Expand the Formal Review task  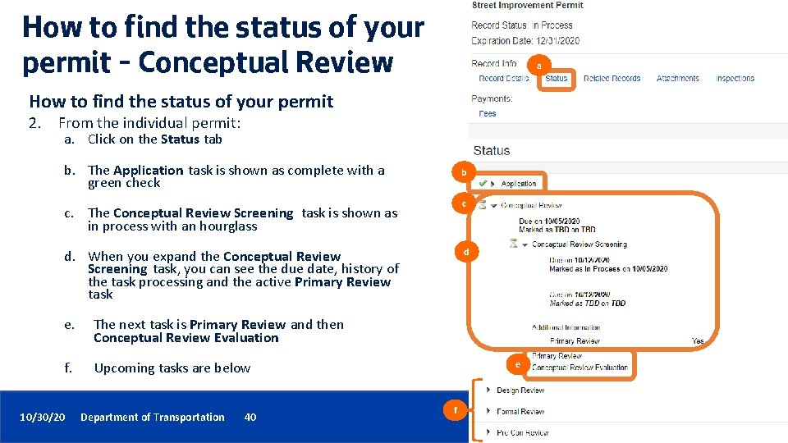tap(488, 411)
